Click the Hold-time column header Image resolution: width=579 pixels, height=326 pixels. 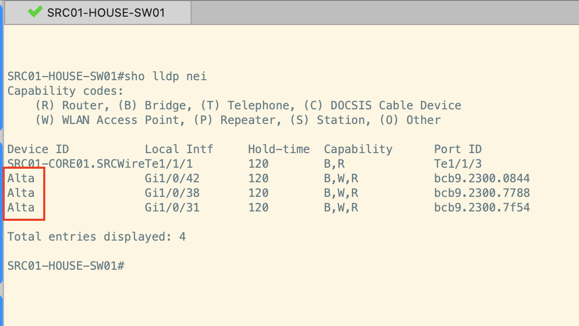click(x=279, y=149)
